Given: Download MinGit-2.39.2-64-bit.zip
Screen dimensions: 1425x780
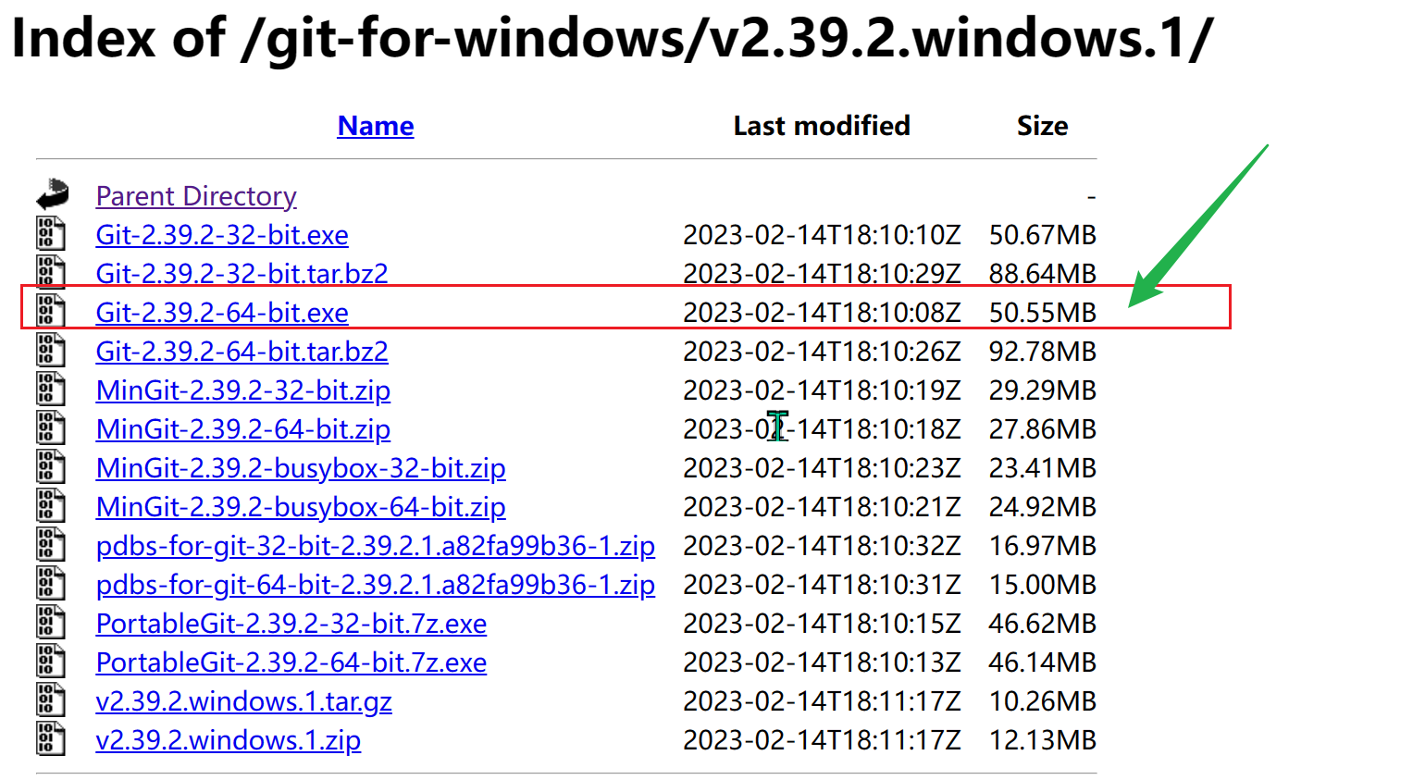Looking at the screenshot, I should [243, 429].
